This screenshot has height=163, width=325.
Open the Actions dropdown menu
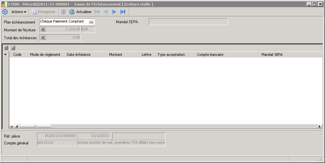pos(19,12)
